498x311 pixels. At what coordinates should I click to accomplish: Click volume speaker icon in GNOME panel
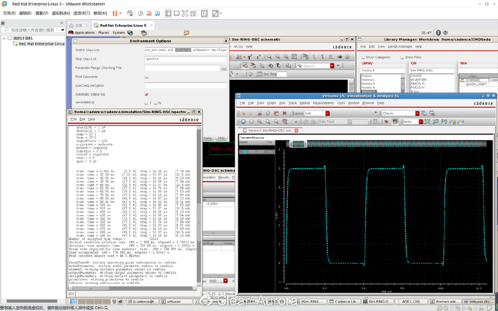coord(445,33)
